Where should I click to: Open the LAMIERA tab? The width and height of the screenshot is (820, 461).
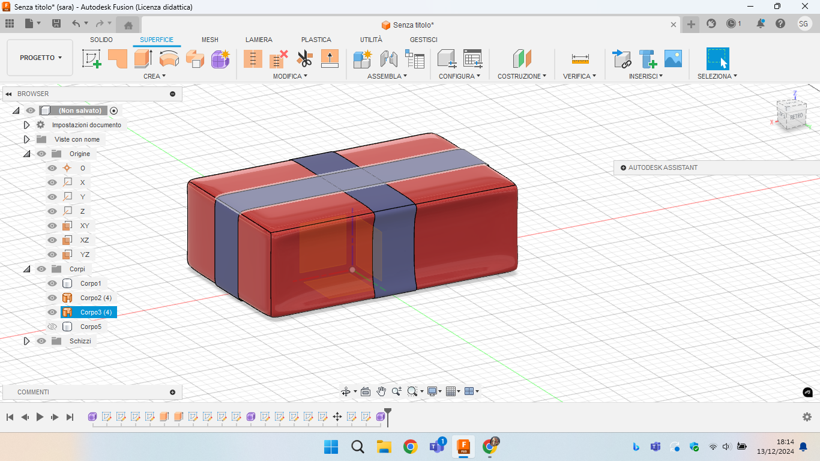pos(259,40)
